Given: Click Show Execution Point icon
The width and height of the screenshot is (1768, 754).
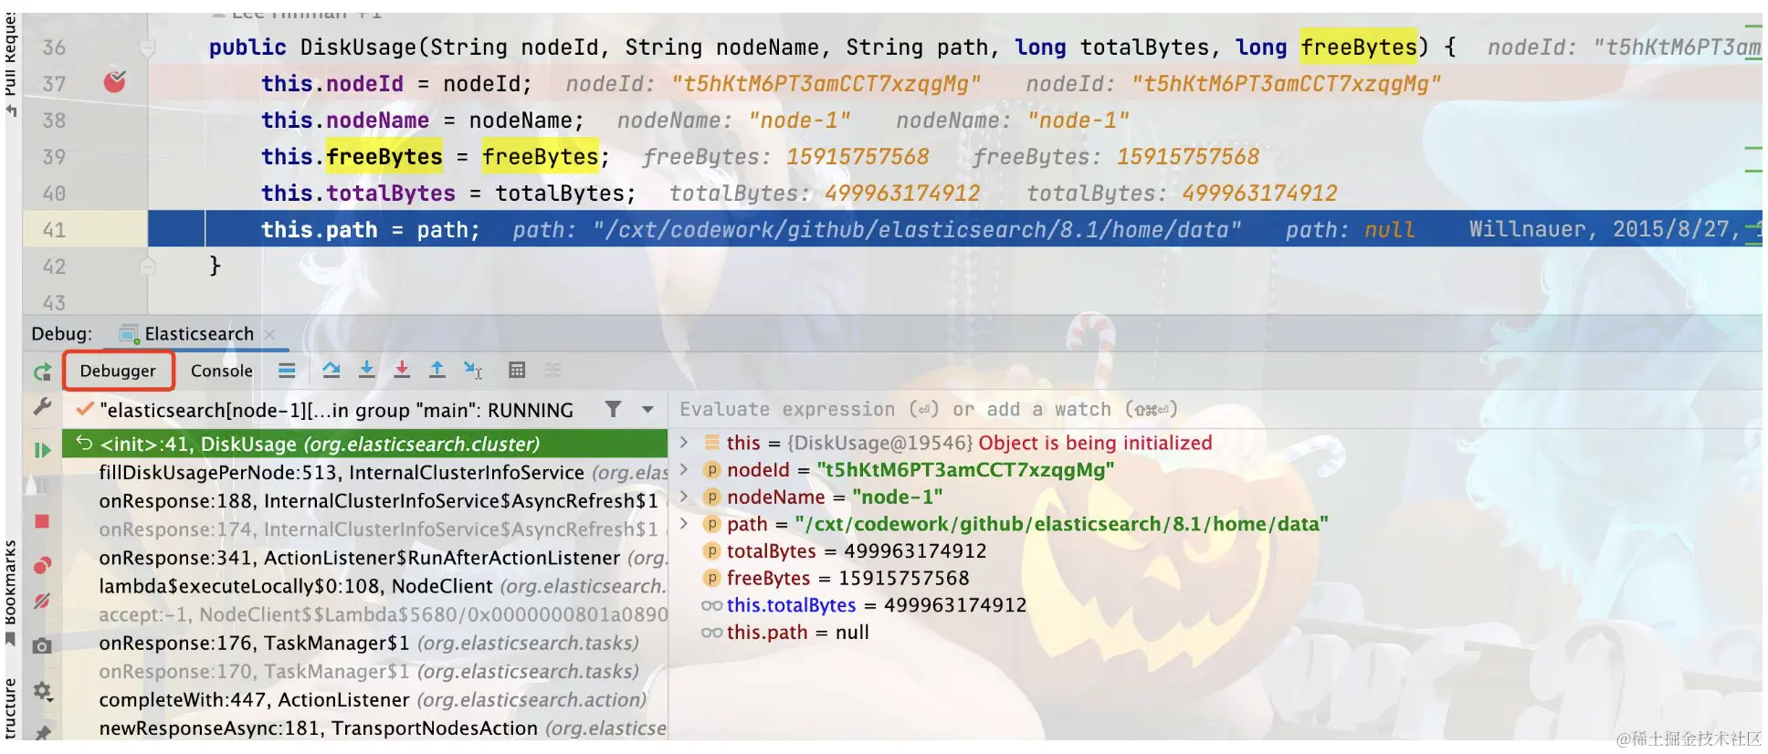Looking at the screenshot, I should tap(287, 371).
